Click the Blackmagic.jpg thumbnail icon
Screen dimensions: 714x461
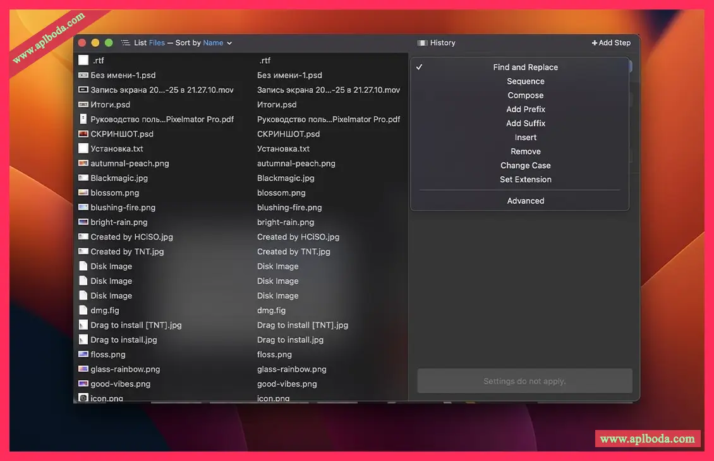(x=83, y=178)
